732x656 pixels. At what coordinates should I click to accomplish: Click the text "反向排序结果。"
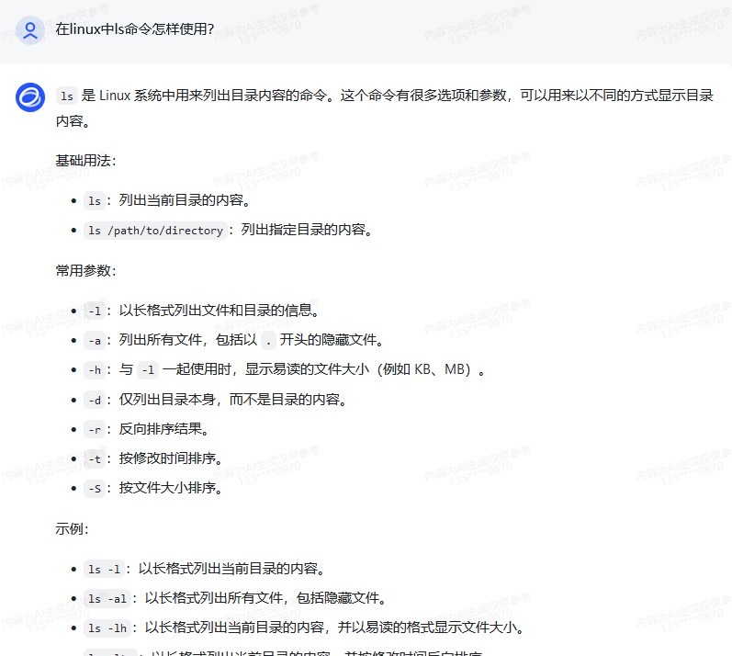163,429
